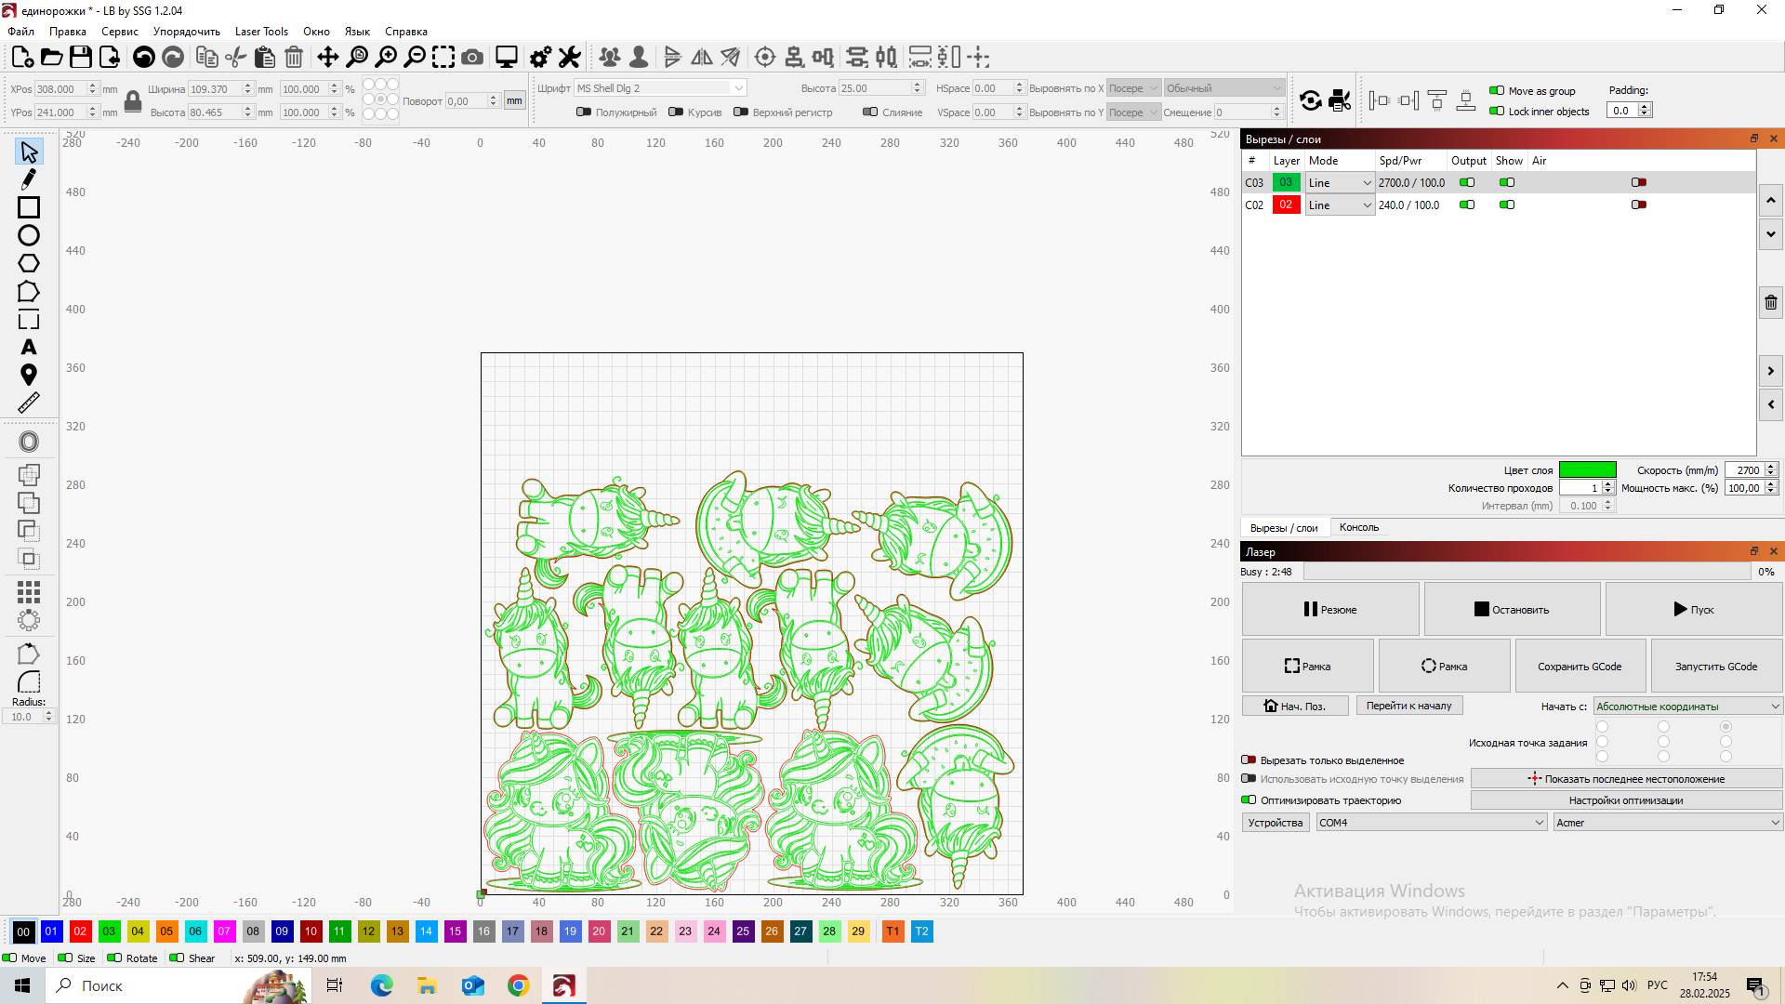Open the Grid Array tool
Image resolution: width=1785 pixels, height=1004 pixels.
[x=29, y=591]
